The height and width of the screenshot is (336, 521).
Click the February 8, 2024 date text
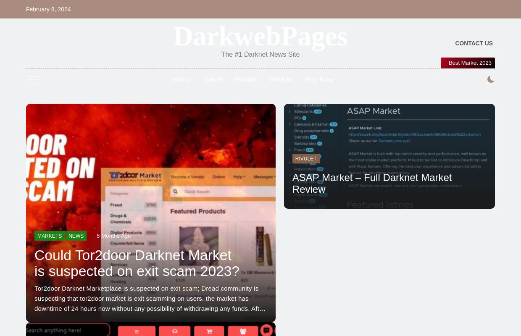point(48,9)
